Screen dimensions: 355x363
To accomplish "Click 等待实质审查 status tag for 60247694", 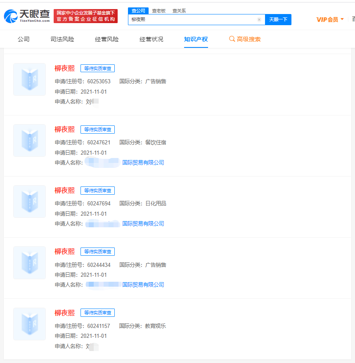I will tap(97, 191).
